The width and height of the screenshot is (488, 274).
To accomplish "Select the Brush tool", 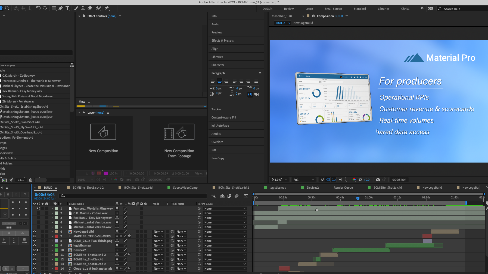I will pyautogui.click(x=76, y=8).
